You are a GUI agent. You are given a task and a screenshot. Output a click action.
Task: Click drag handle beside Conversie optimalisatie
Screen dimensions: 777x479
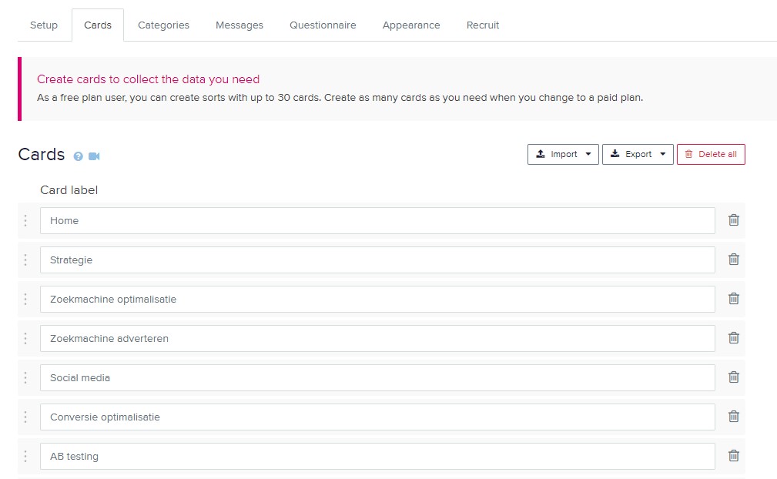coord(25,417)
